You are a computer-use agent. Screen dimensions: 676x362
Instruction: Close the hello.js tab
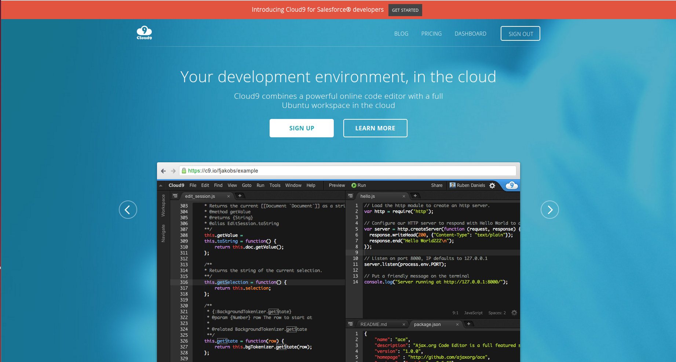coord(404,196)
